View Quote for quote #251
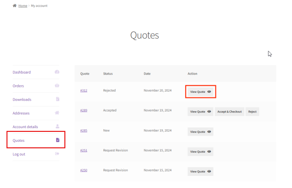The width and height of the screenshot is (292, 188). pyautogui.click(x=201, y=151)
